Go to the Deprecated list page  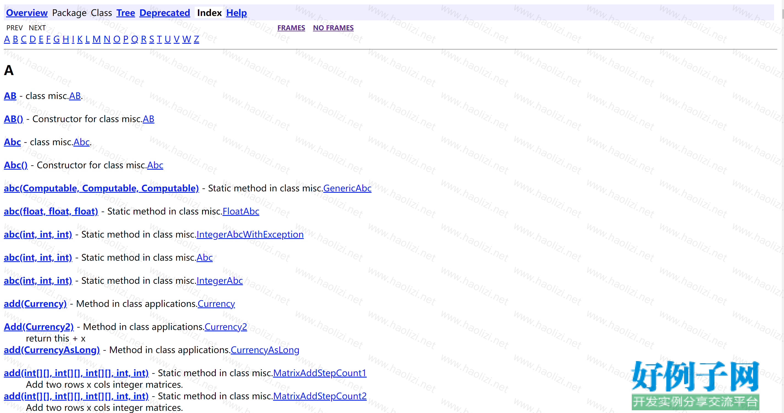pos(164,13)
